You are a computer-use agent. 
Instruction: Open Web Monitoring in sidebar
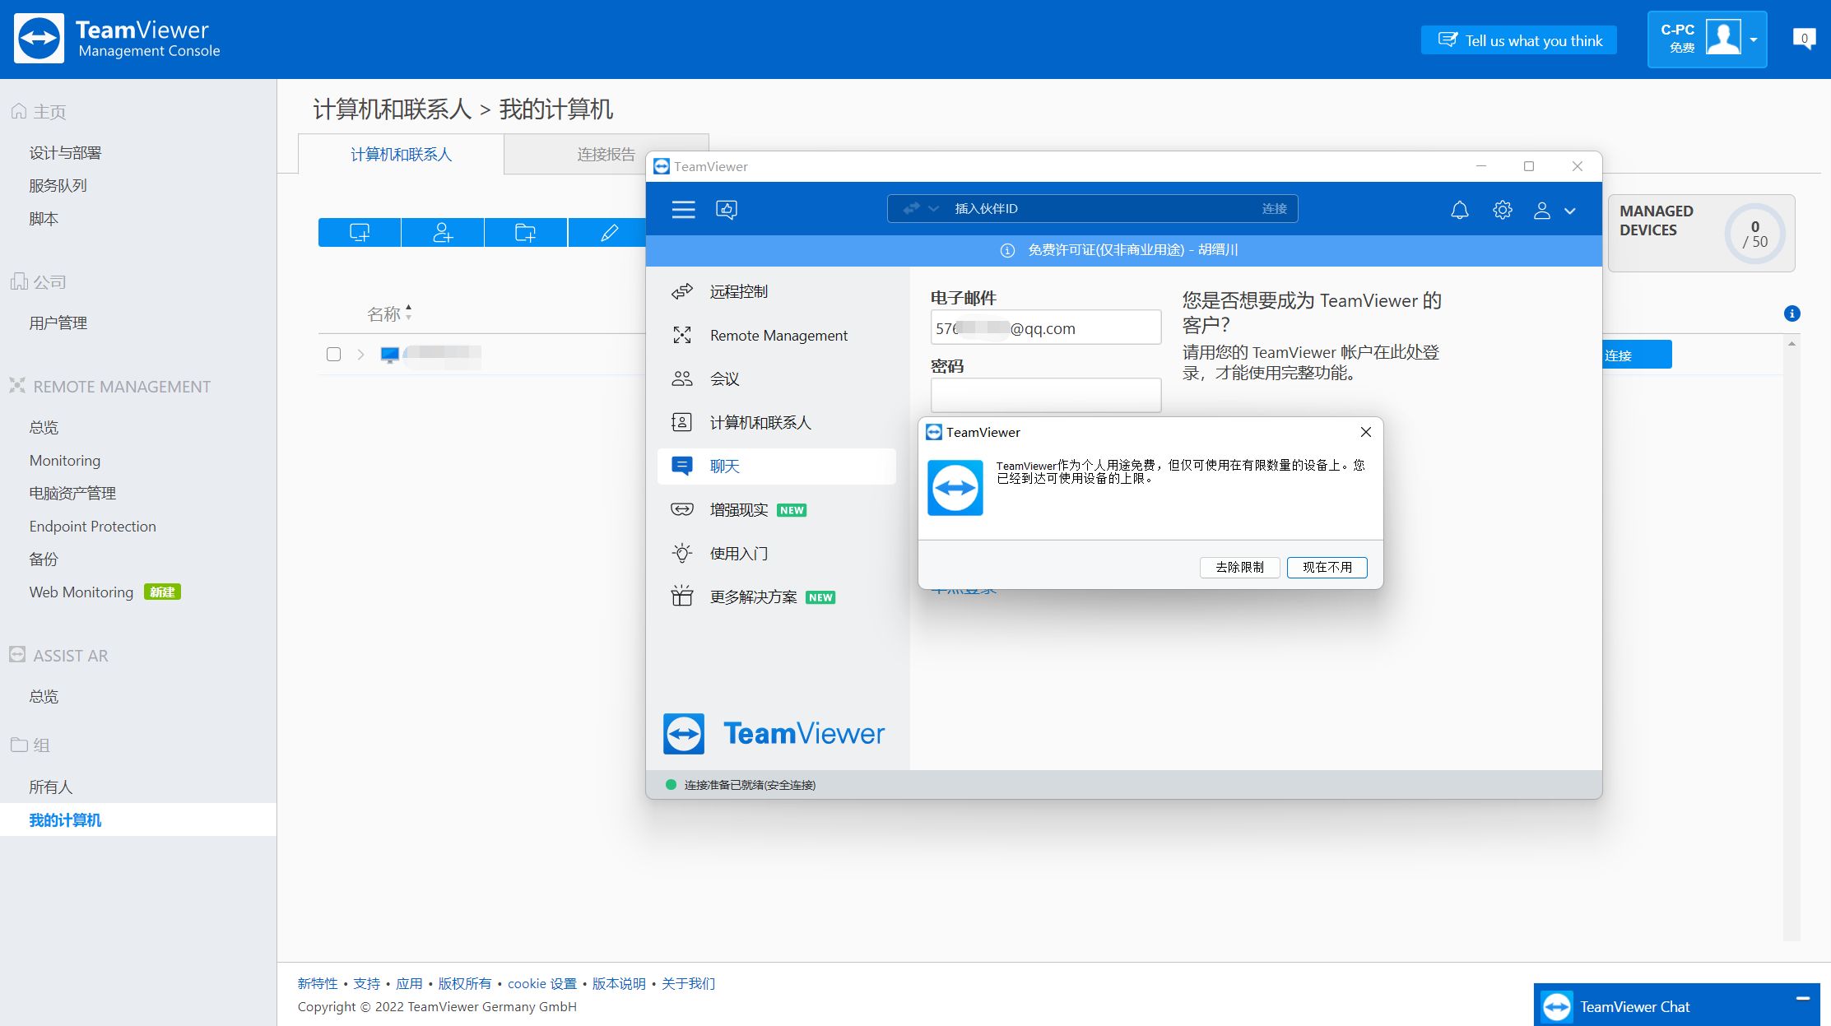point(81,592)
